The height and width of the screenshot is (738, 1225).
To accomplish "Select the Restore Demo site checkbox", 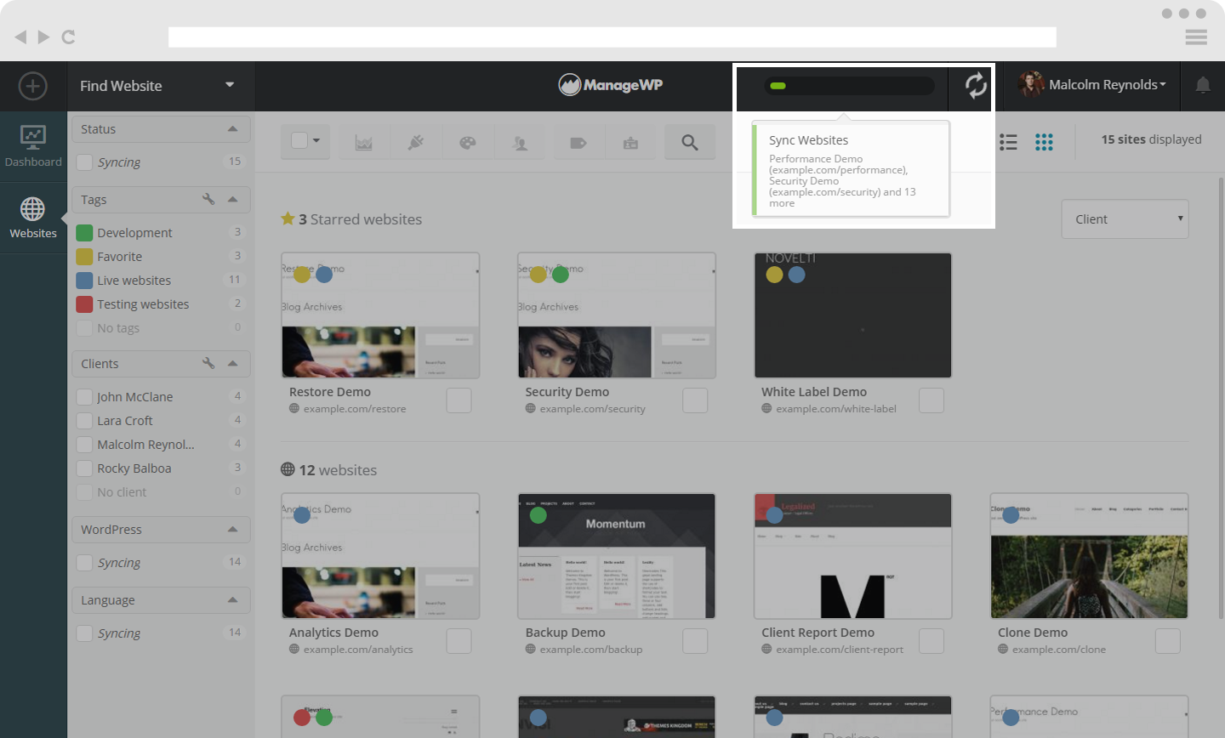I will point(459,400).
